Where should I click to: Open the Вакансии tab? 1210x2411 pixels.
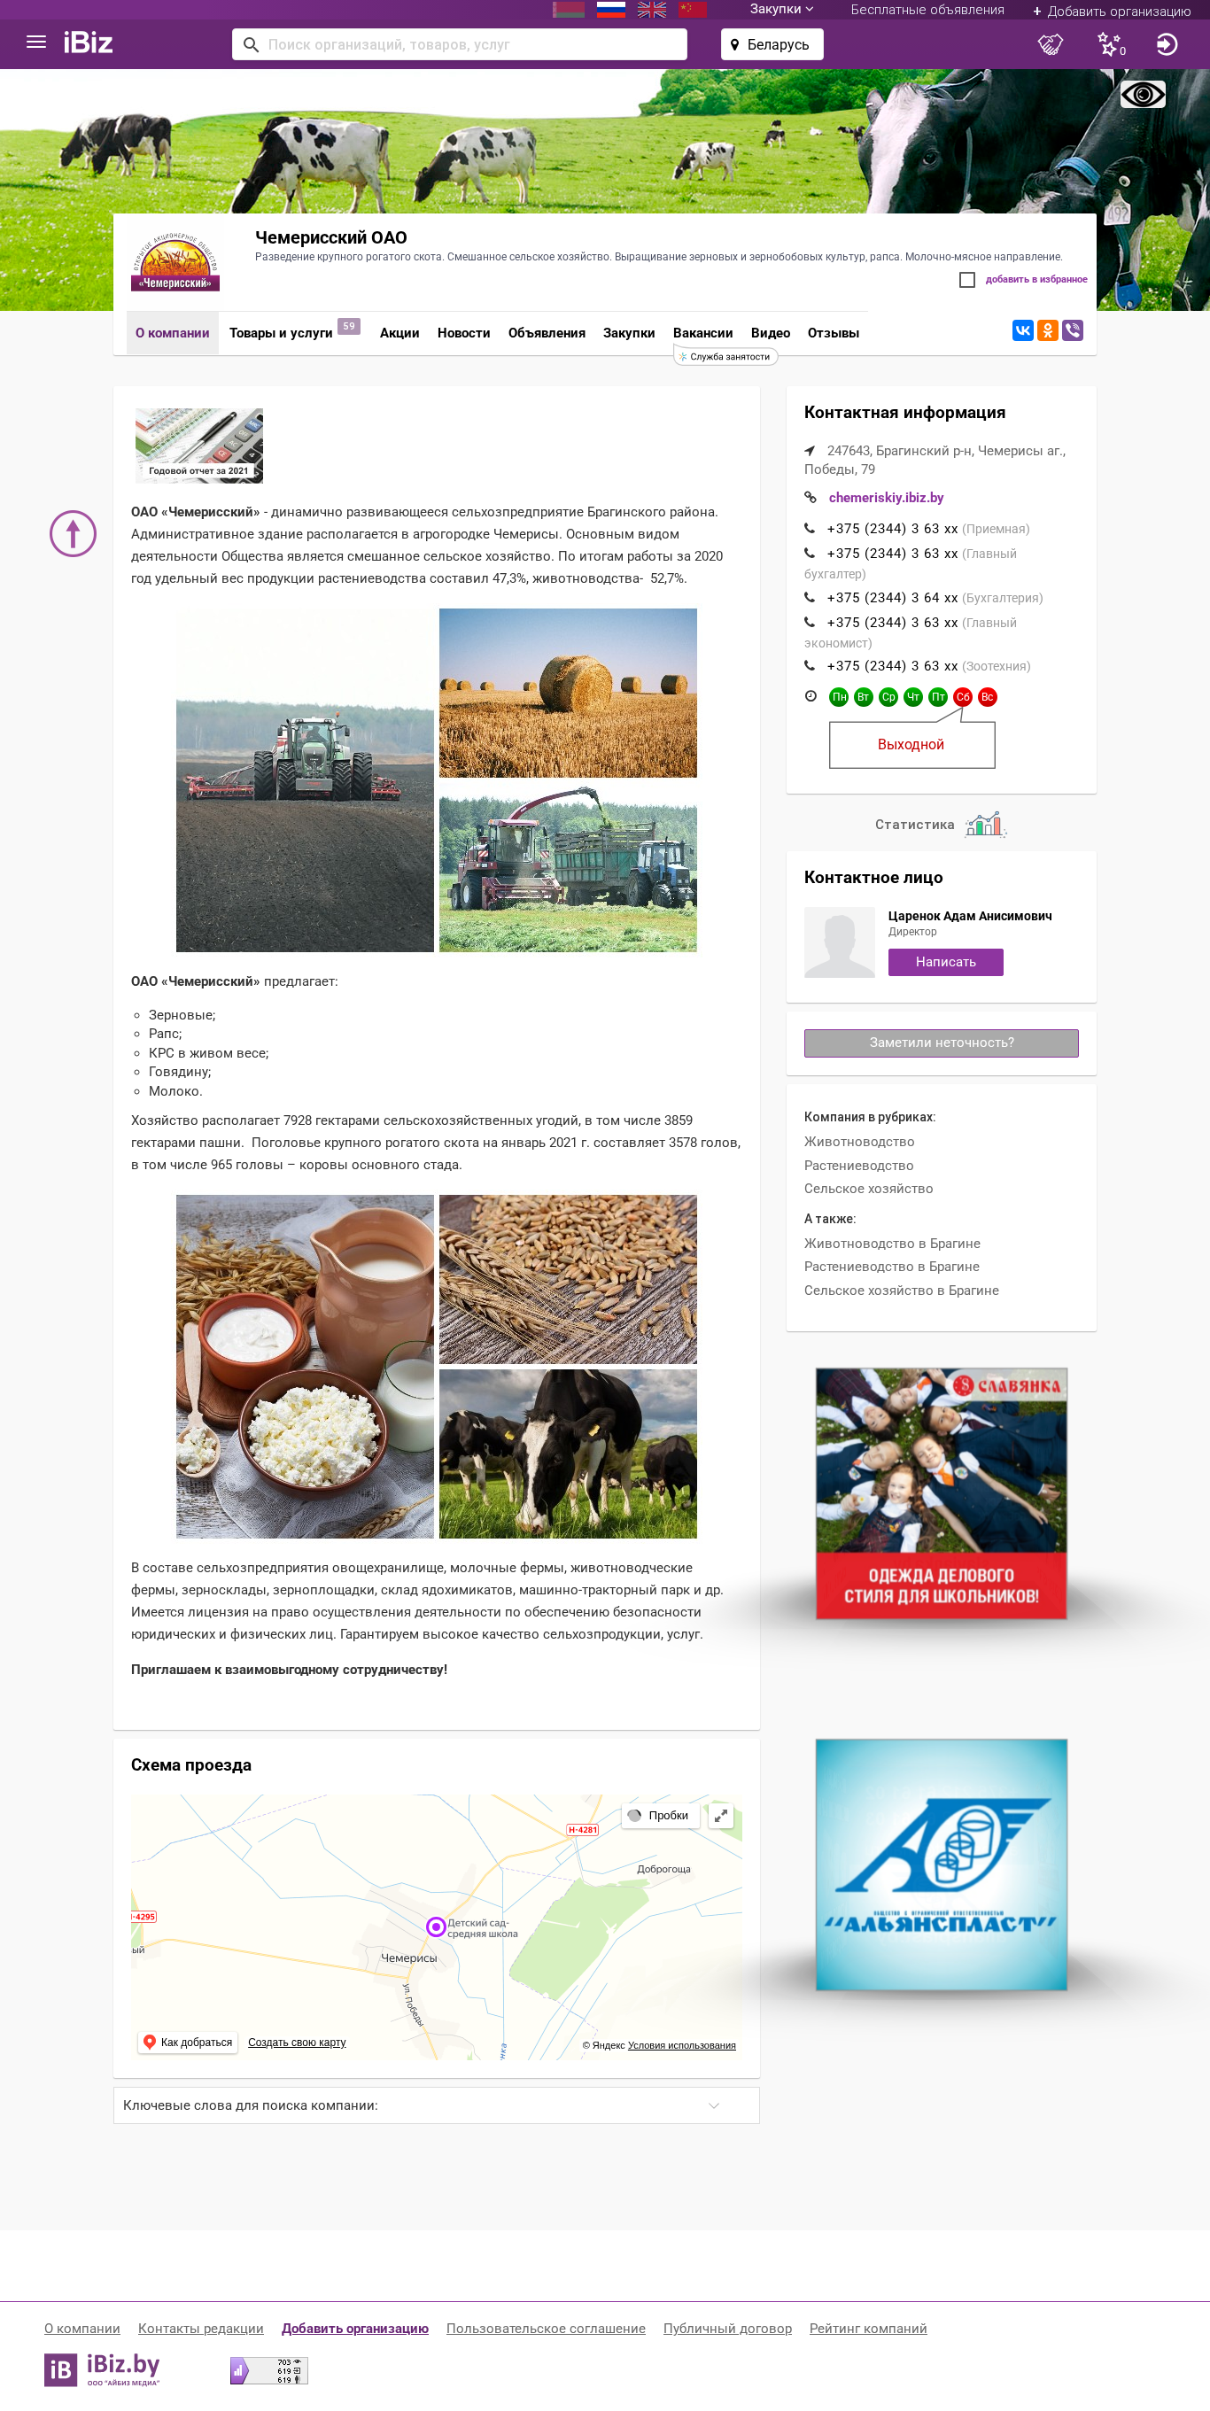(x=702, y=333)
